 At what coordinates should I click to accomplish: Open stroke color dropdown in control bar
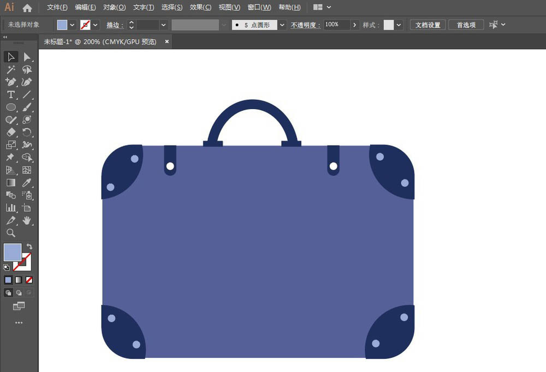96,25
